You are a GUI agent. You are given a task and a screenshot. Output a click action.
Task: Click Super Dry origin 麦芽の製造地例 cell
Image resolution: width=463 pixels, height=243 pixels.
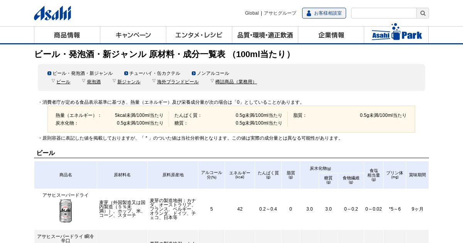click(x=173, y=209)
